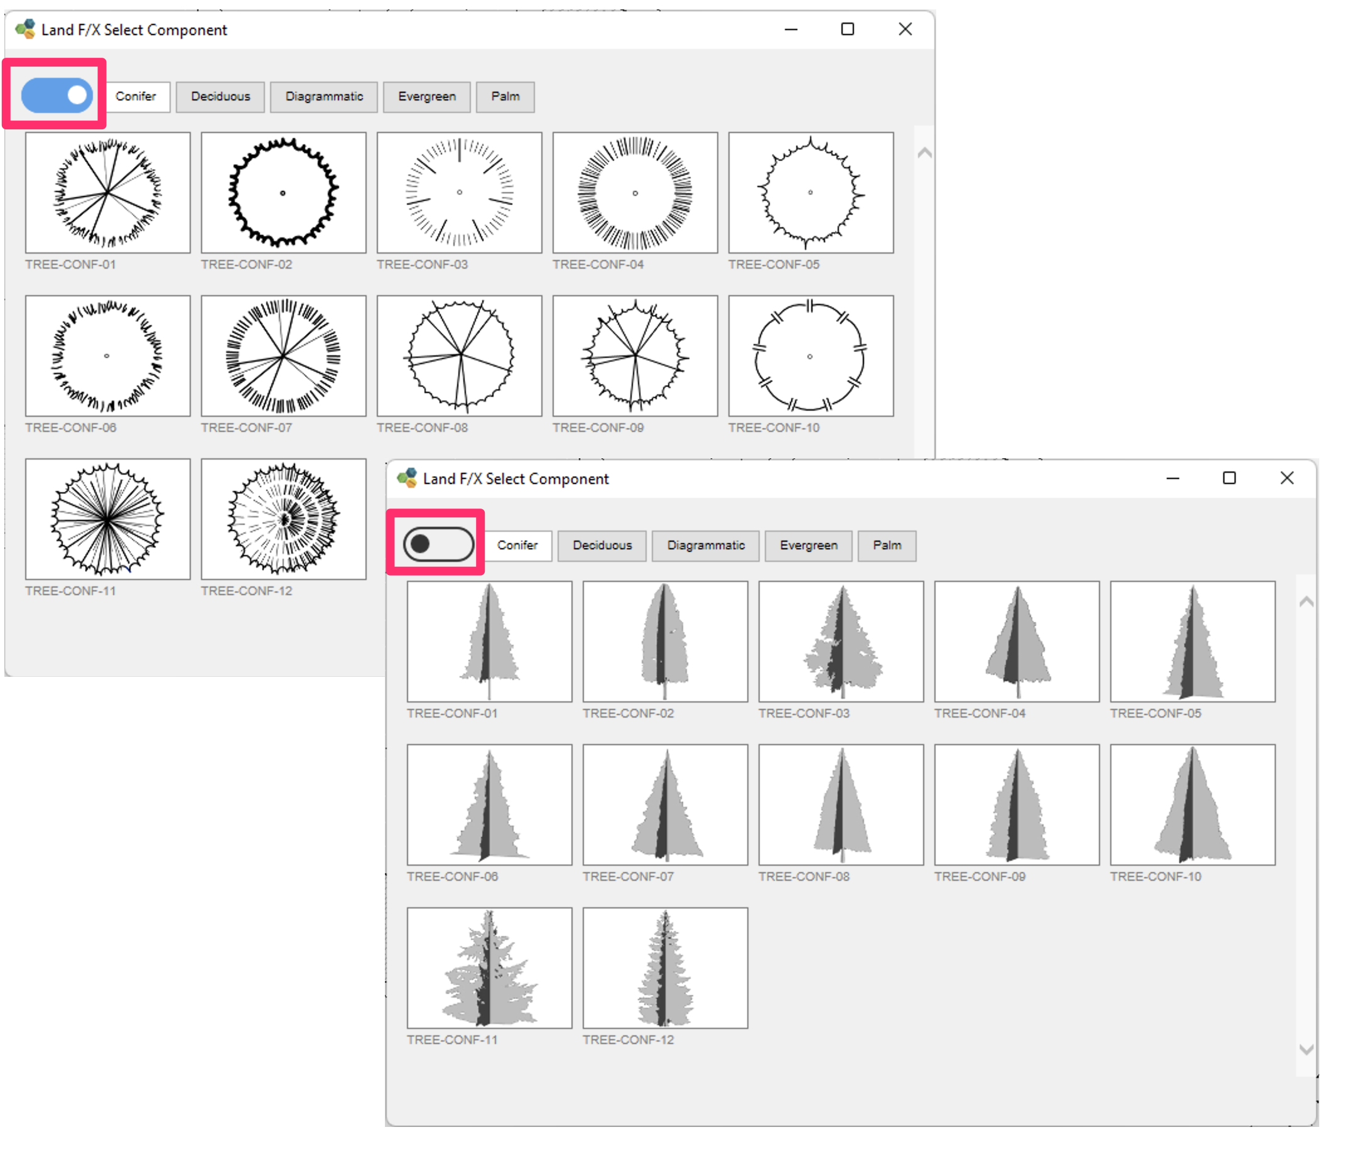
Task: Click scroll-up arrow in front window list
Action: tap(1306, 602)
